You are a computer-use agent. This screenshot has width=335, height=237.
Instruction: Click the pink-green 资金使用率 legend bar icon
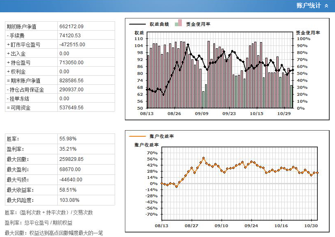click(178, 23)
